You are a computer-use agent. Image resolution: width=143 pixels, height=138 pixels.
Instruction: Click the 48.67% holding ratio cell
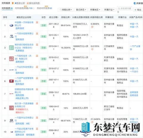pos(66,94)
